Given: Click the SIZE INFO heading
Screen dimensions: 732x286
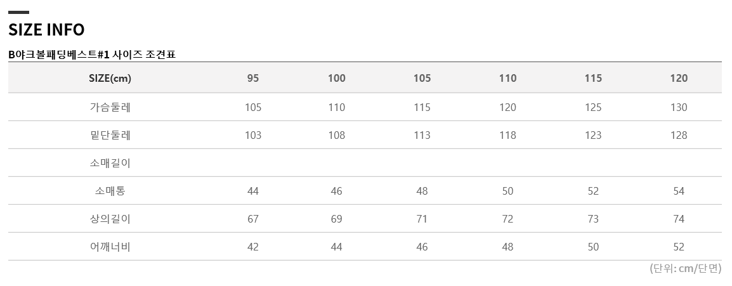Looking at the screenshot, I should pyautogui.click(x=46, y=29).
